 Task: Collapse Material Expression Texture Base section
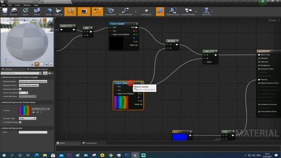point(2,102)
